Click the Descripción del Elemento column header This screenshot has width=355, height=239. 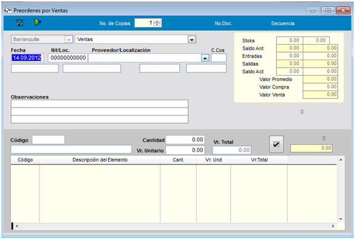(100, 160)
